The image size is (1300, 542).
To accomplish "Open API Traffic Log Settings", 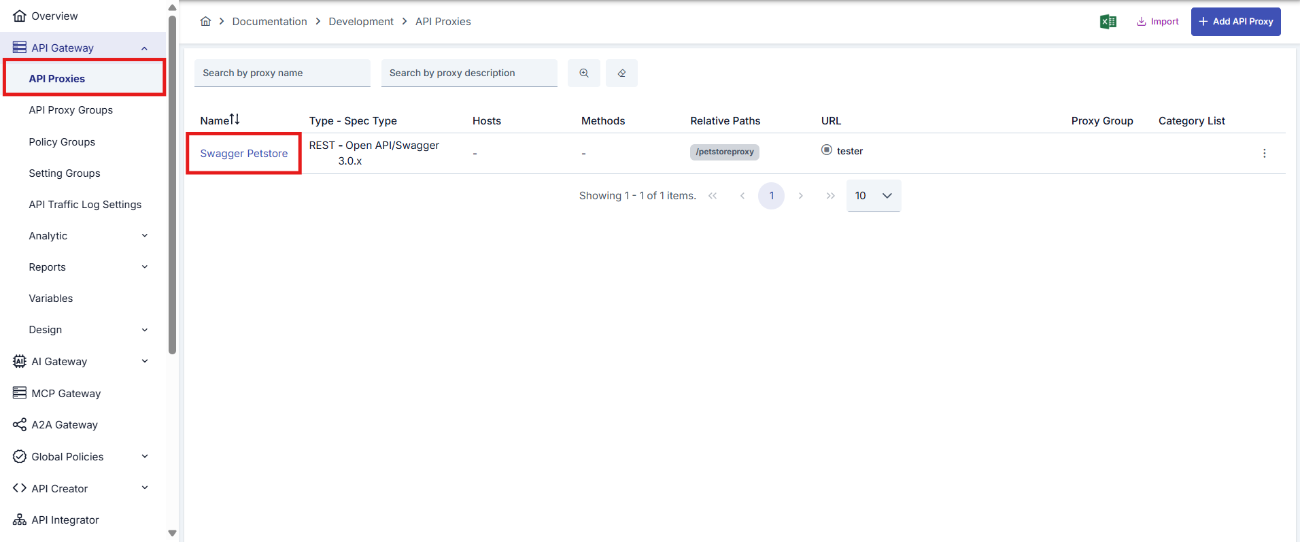I will coord(85,205).
